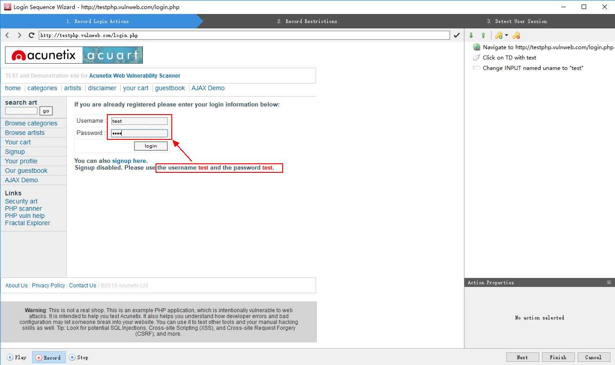Open the add-action dropdown arrow
615x365 pixels.
pos(506,35)
